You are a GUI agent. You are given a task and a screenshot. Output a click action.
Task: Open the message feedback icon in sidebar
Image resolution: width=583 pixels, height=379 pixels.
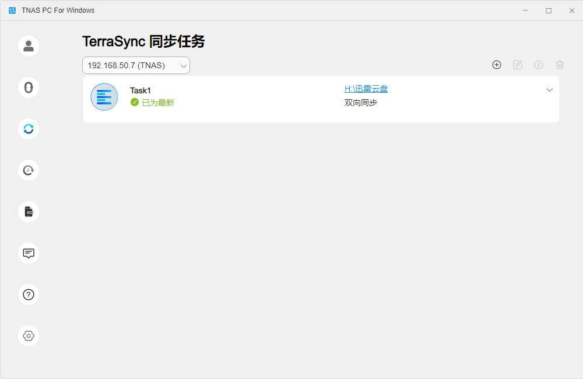click(29, 253)
